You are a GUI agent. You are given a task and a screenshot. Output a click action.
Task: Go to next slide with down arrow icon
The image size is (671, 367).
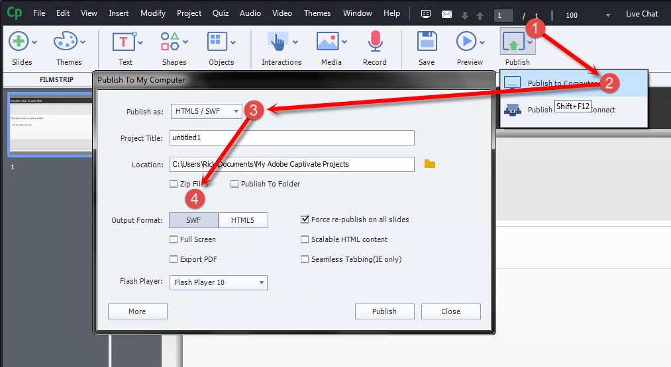pos(465,16)
